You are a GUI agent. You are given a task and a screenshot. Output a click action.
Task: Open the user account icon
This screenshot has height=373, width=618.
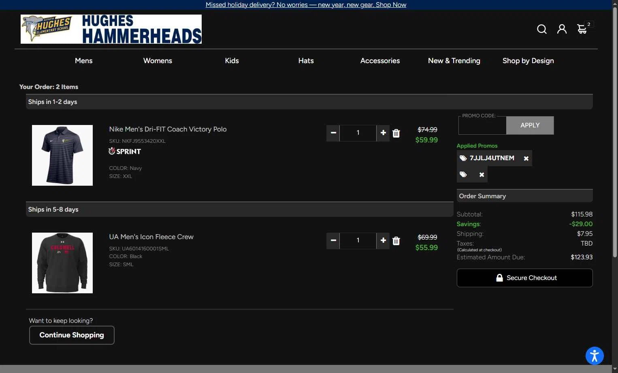pos(562,29)
